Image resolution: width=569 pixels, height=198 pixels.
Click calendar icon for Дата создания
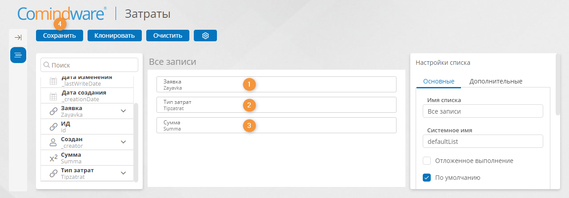coord(53,96)
